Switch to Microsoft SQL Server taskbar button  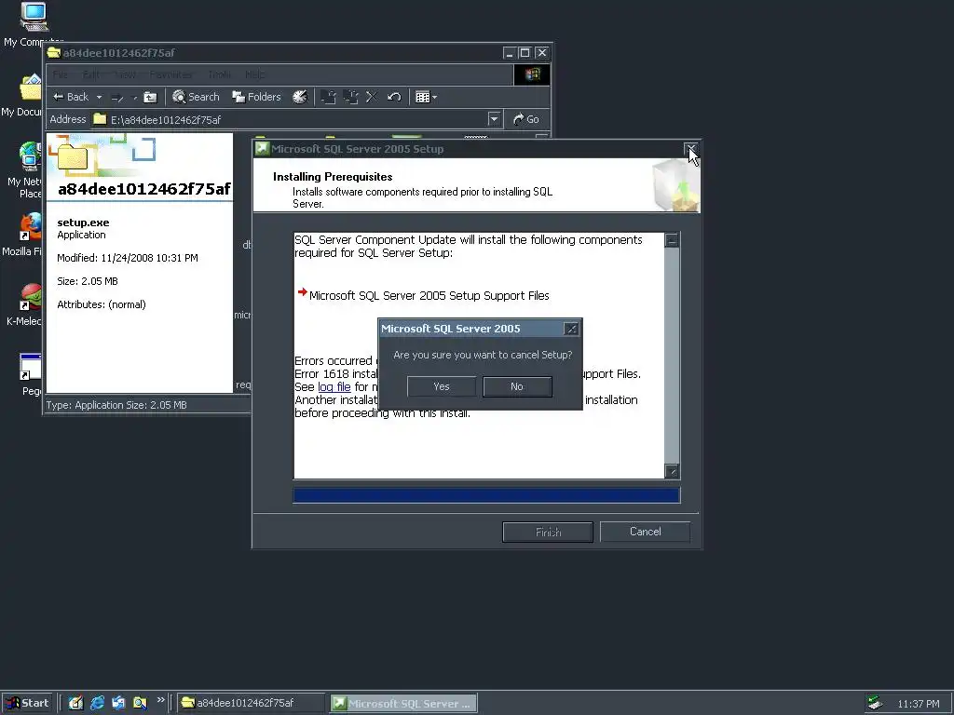[x=403, y=703]
